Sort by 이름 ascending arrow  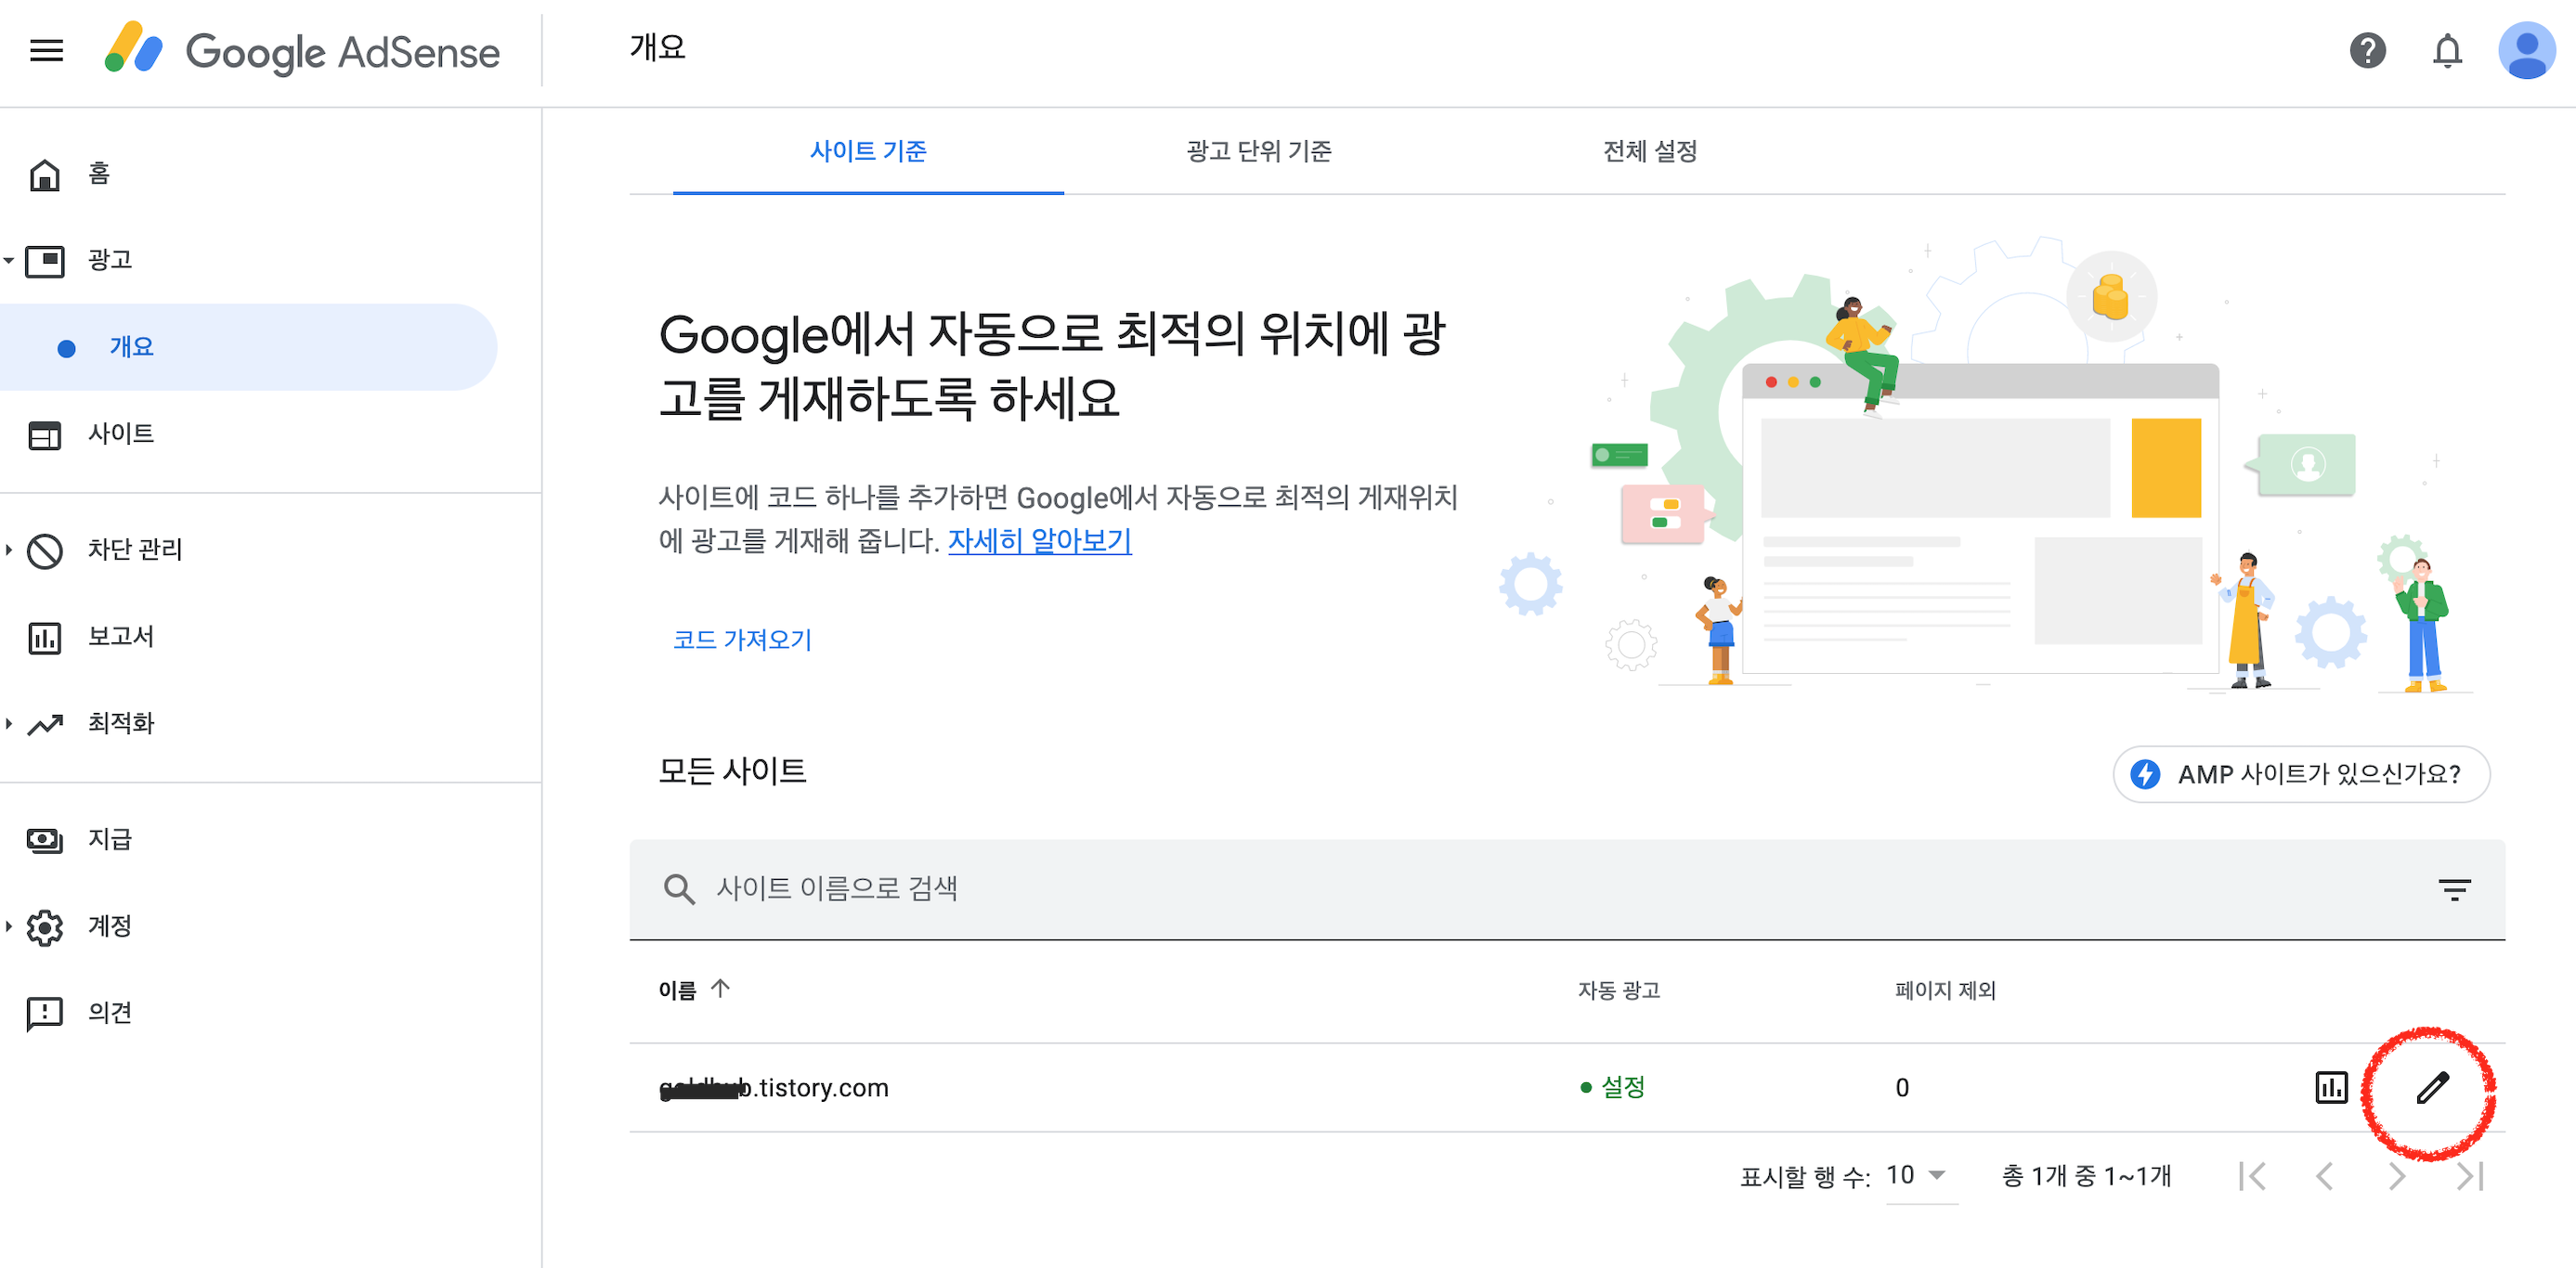point(720,989)
